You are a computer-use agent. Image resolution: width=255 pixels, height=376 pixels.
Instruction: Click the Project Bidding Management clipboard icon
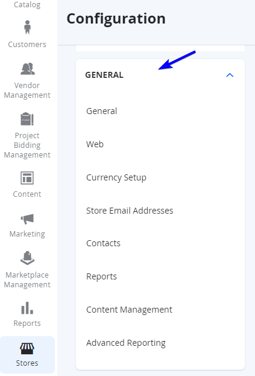click(27, 119)
